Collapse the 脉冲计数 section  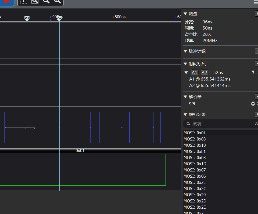185,51
